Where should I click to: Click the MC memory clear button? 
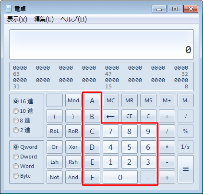coord(111,100)
